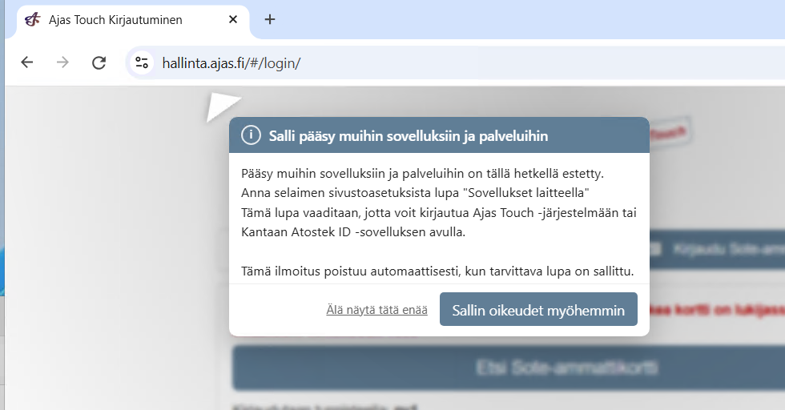This screenshot has height=410, width=785.
Task: Close the Ajas Touch Kirjautuminen tab
Action: coord(233,19)
